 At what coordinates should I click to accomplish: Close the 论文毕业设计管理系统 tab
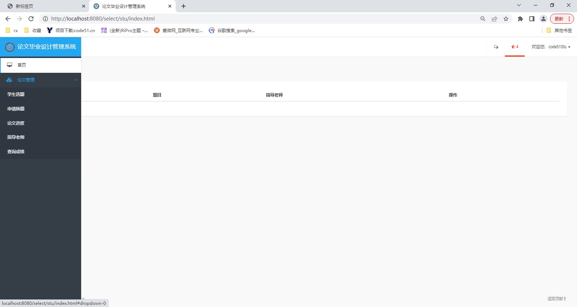tap(170, 6)
